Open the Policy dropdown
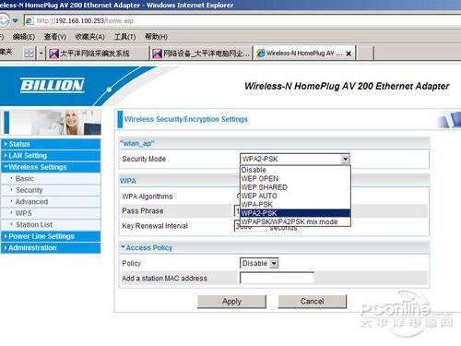 pos(259,263)
